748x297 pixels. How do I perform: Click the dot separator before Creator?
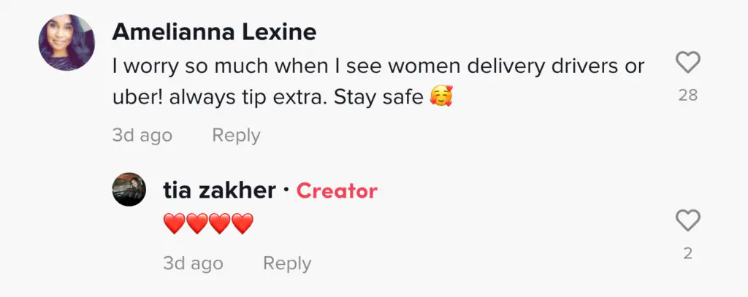coord(286,191)
